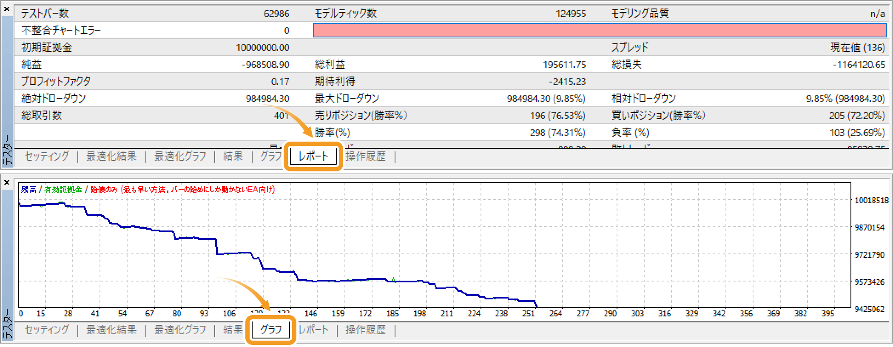
Task: Click 売りポジション value 196 (76.53%)
Action: click(x=558, y=116)
